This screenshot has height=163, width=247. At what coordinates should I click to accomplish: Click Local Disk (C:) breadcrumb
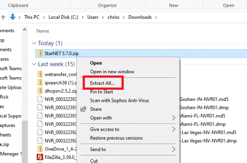(63, 17)
